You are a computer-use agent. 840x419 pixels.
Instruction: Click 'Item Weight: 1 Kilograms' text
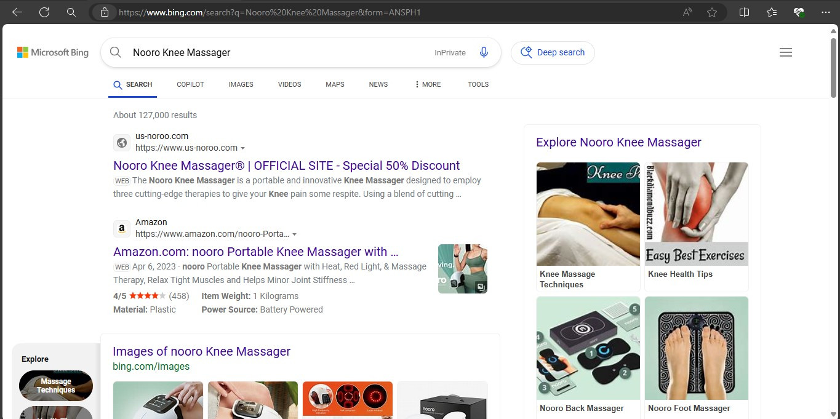tap(250, 296)
